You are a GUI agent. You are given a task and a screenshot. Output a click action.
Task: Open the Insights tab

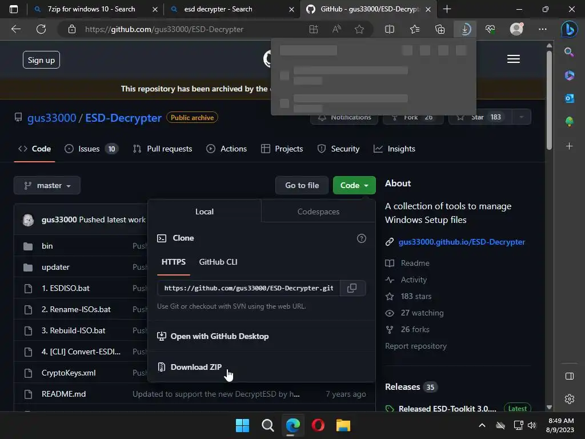pyautogui.click(x=394, y=149)
